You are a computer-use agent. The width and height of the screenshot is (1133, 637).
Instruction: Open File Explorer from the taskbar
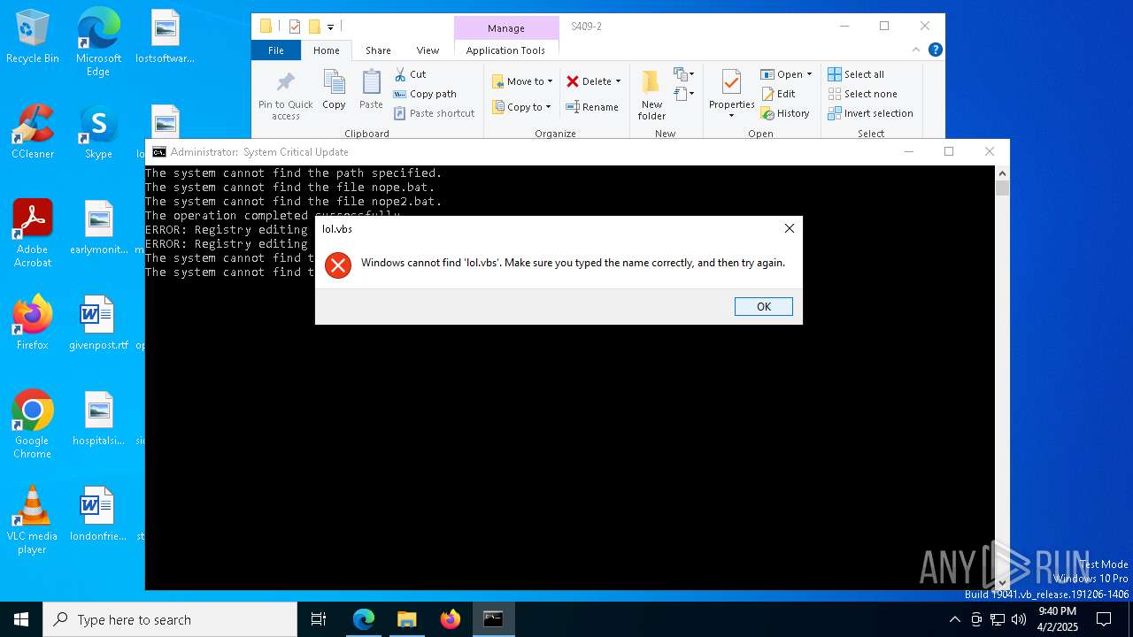point(406,619)
